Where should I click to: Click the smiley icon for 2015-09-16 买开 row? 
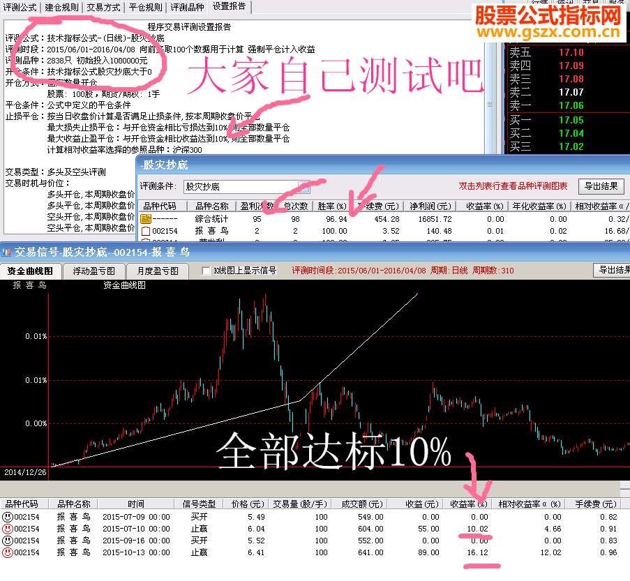[x=7, y=541]
